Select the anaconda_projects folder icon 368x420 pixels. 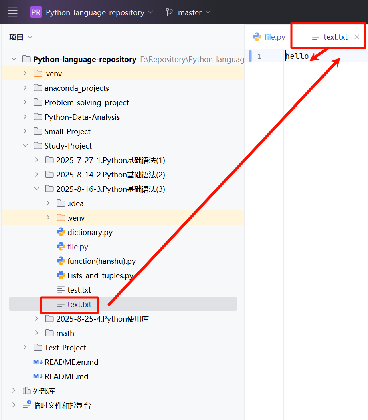tap(38, 88)
